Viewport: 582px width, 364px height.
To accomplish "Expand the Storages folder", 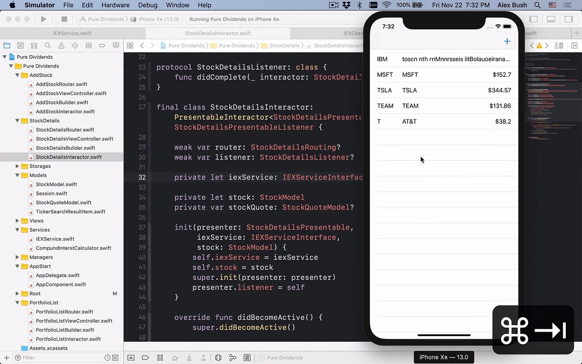I will pyautogui.click(x=17, y=166).
